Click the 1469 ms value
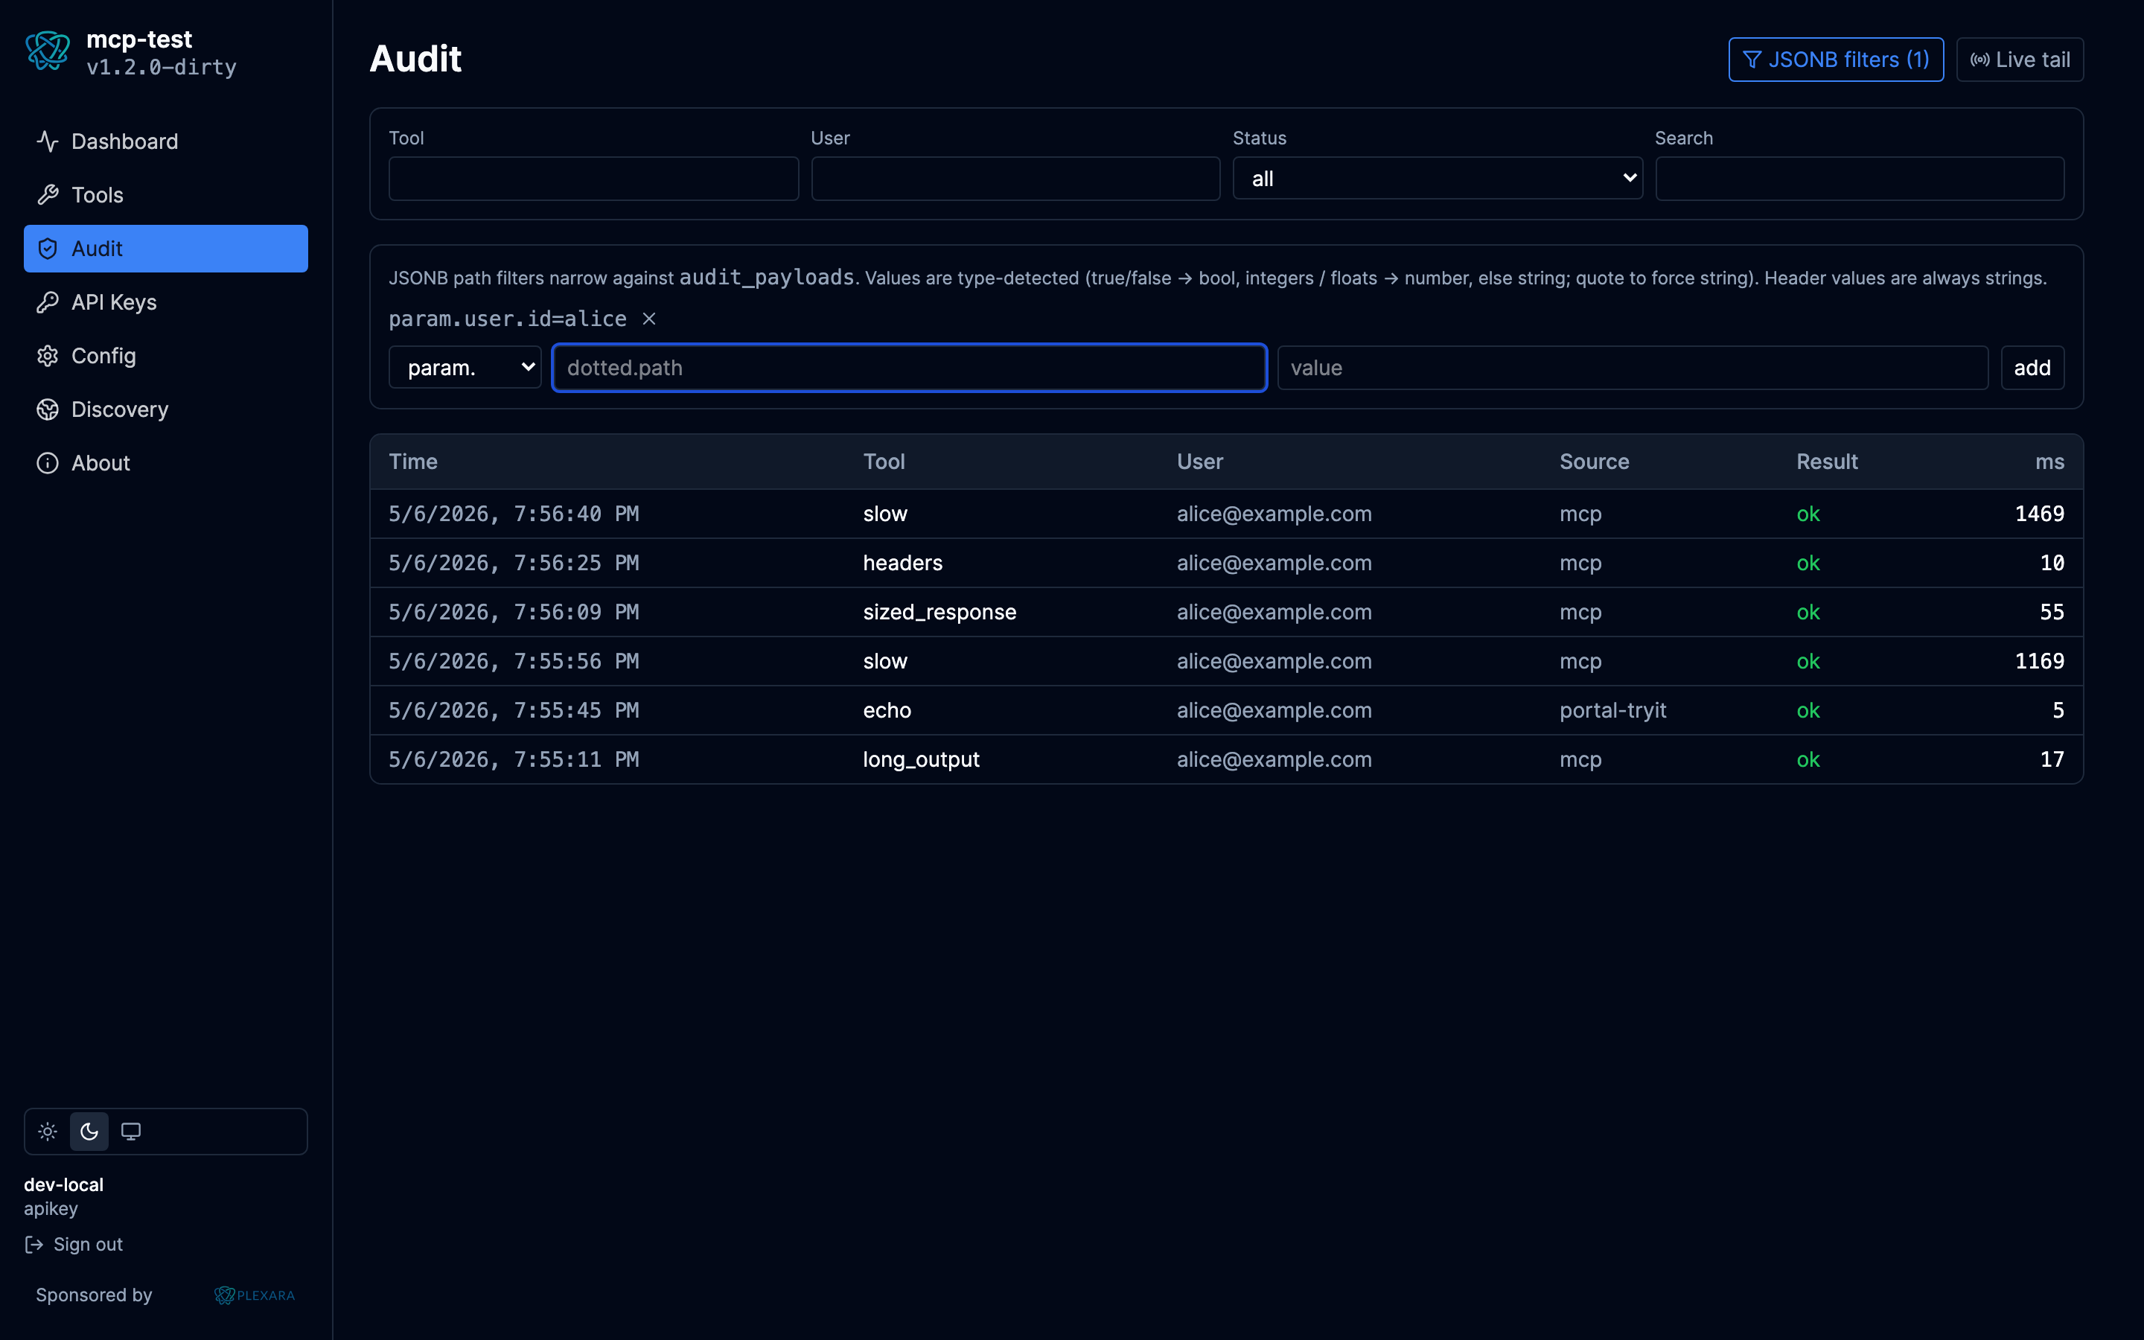Image resolution: width=2144 pixels, height=1340 pixels. tap(2040, 514)
